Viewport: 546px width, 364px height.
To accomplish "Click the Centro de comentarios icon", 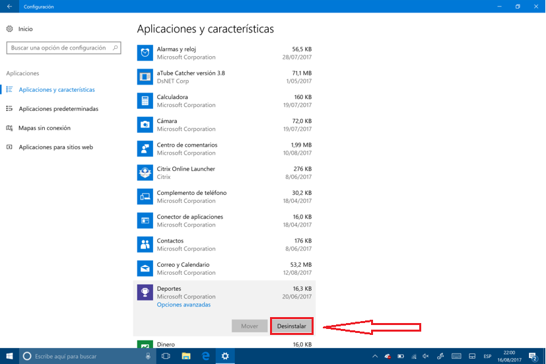I will 145,149.
